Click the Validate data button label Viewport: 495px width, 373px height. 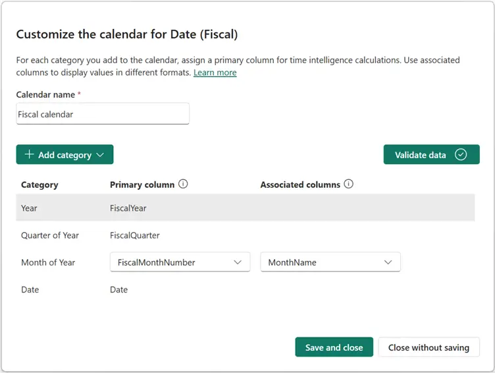click(420, 155)
